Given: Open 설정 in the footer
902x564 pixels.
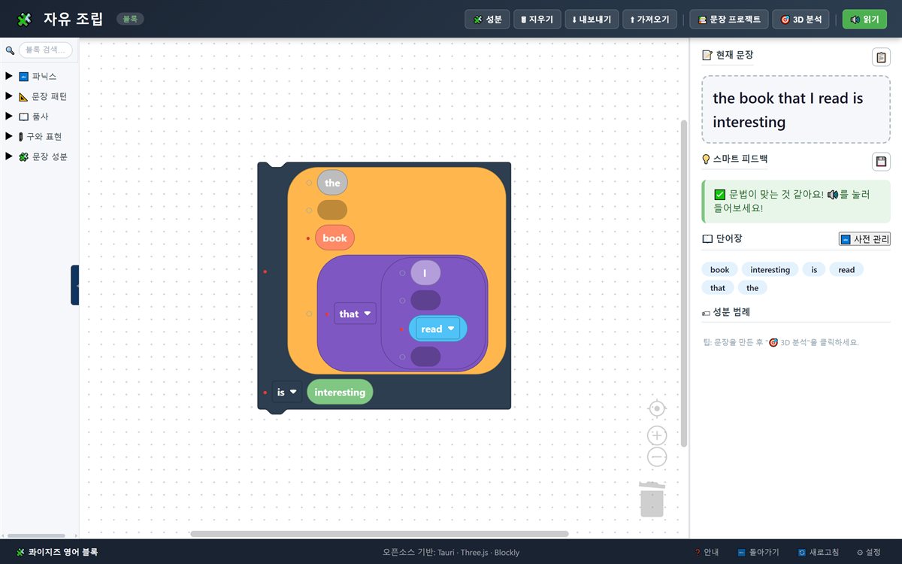Looking at the screenshot, I should pos(869,552).
